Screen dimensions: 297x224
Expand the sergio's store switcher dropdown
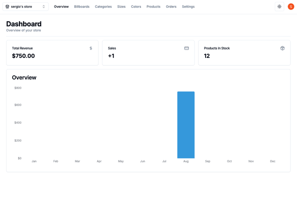pyautogui.click(x=26, y=6)
